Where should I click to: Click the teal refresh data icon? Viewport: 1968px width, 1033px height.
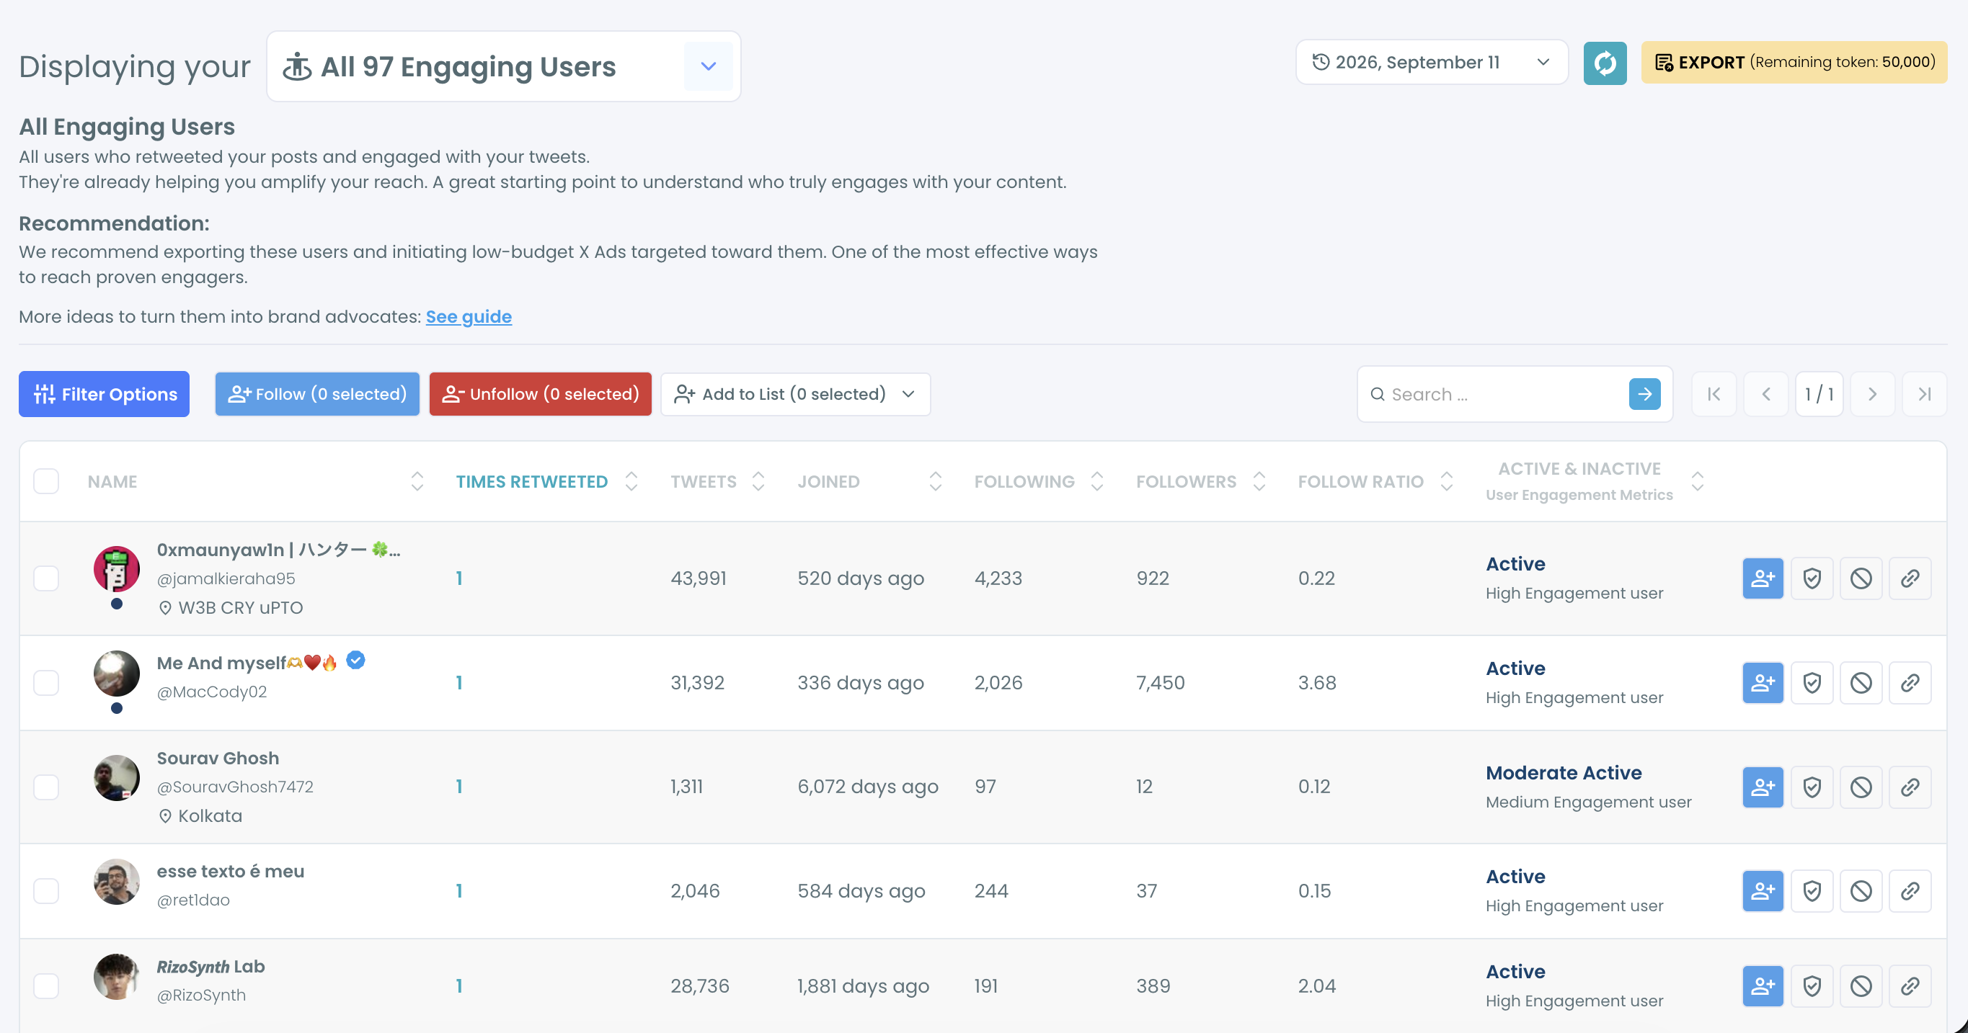pyautogui.click(x=1605, y=63)
